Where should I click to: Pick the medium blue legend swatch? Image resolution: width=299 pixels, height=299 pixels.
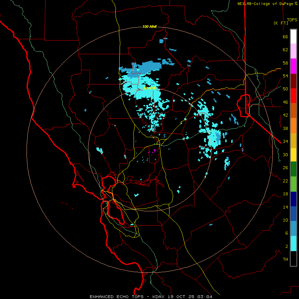[x=293, y=214]
